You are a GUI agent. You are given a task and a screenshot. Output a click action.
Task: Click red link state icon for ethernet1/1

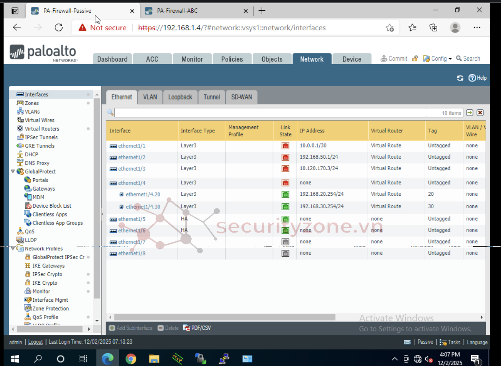click(x=285, y=146)
